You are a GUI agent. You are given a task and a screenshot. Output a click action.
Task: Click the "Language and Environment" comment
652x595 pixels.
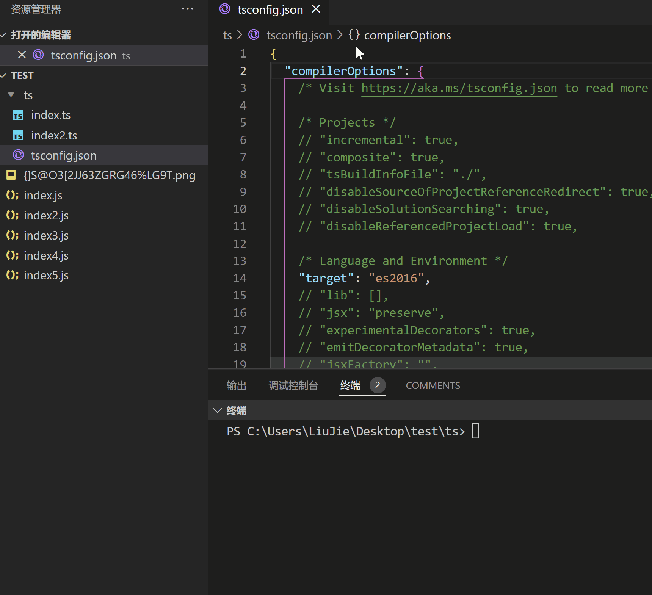click(403, 261)
